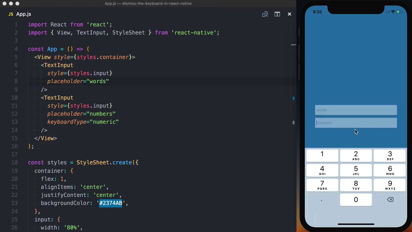The image size is (412, 232).
Task: Click the highlighted #2374AB color value
Action: [x=111, y=203]
